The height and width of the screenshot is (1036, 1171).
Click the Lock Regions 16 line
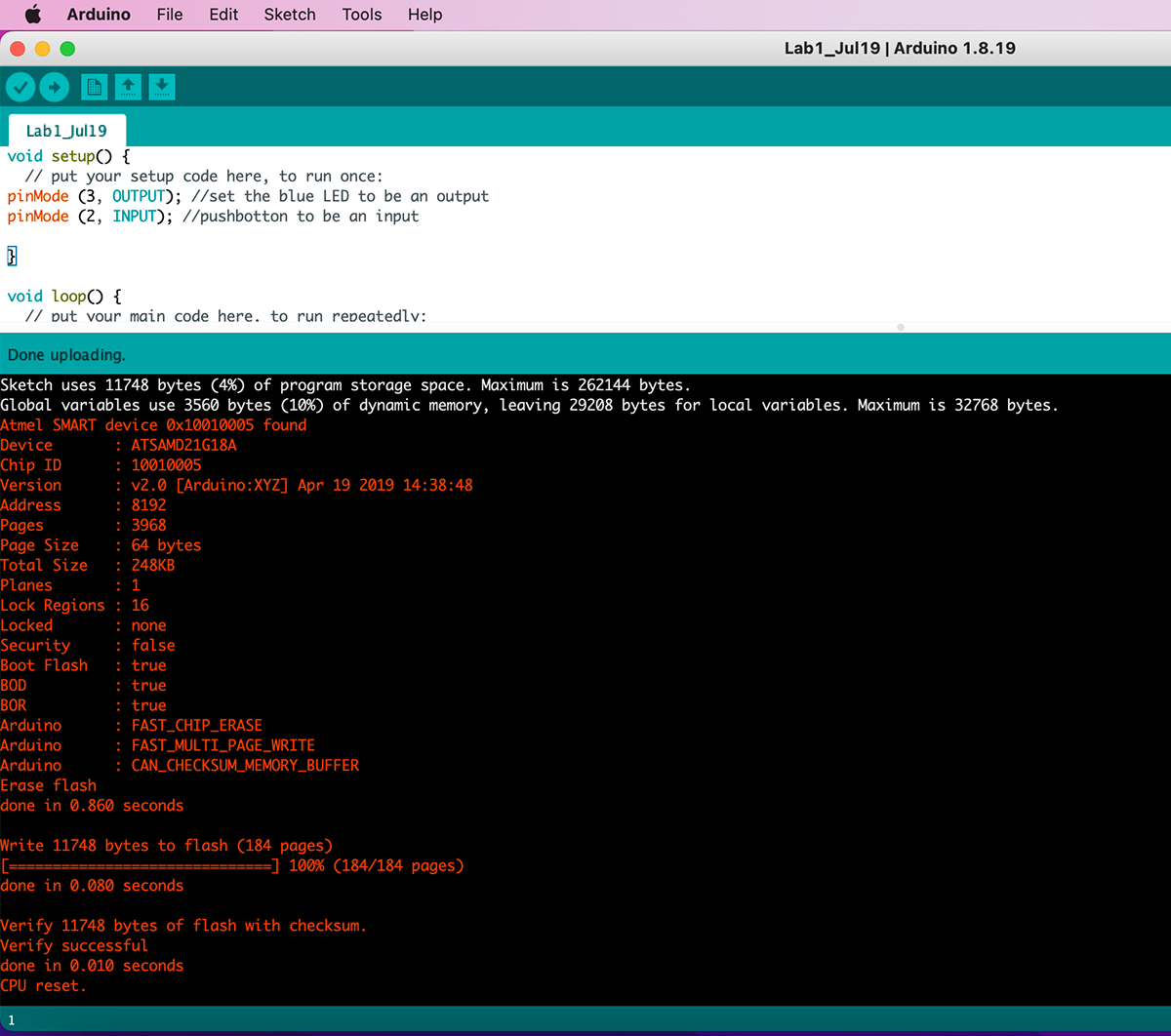point(74,605)
